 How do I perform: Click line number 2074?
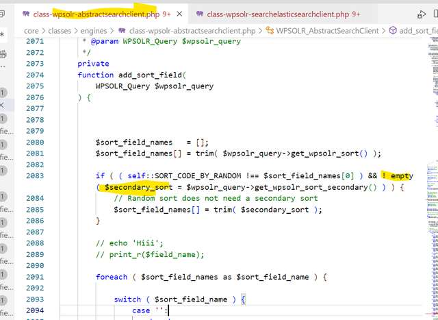point(35,75)
